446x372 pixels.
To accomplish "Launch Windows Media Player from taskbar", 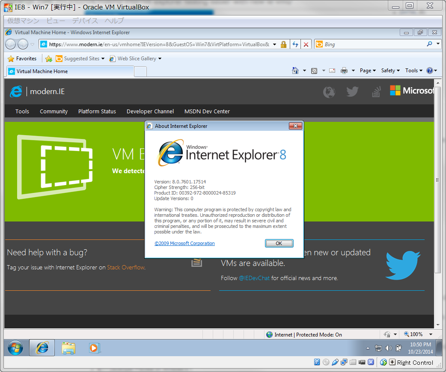I will pyautogui.click(x=94, y=348).
